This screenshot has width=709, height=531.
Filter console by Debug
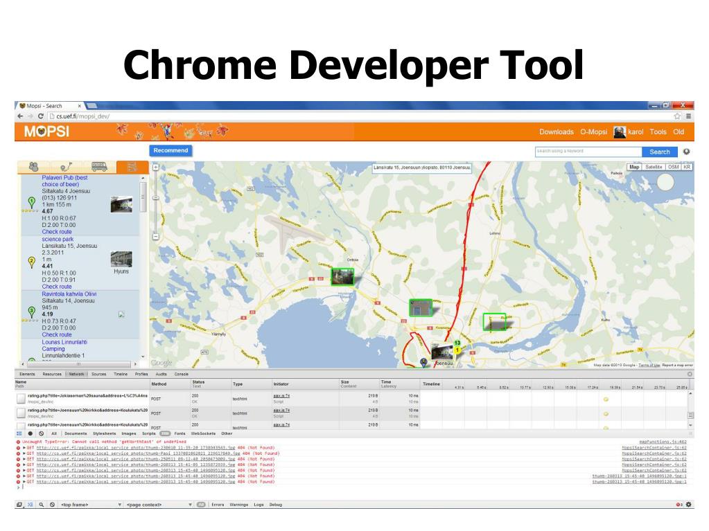(276, 505)
